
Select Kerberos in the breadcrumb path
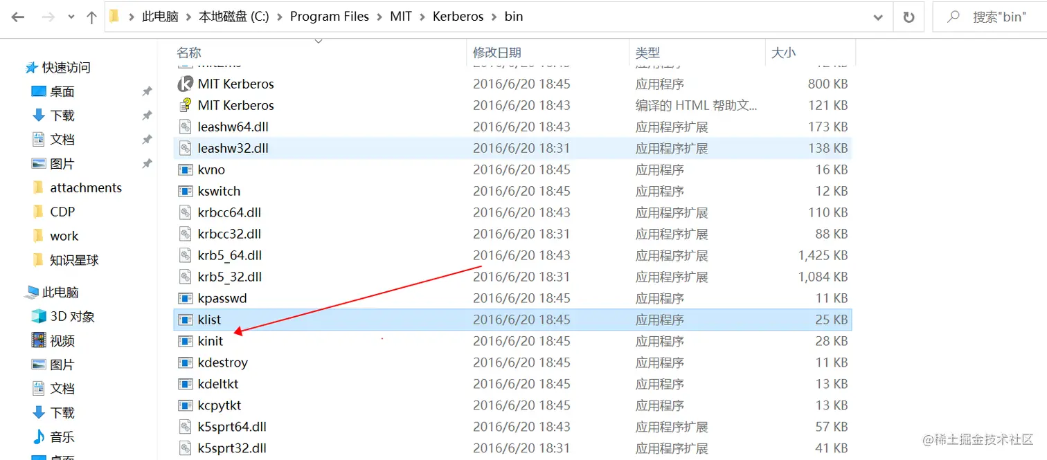point(458,17)
